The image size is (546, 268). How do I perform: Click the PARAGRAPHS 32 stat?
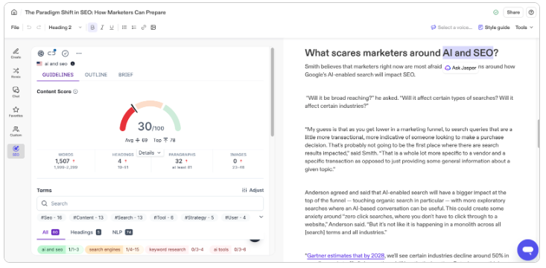pyautogui.click(x=182, y=161)
